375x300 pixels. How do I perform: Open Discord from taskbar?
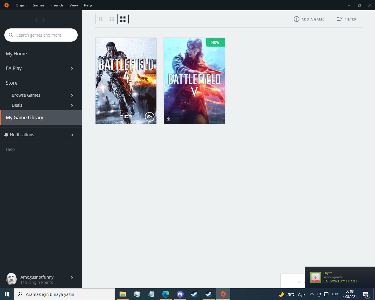[180, 294]
